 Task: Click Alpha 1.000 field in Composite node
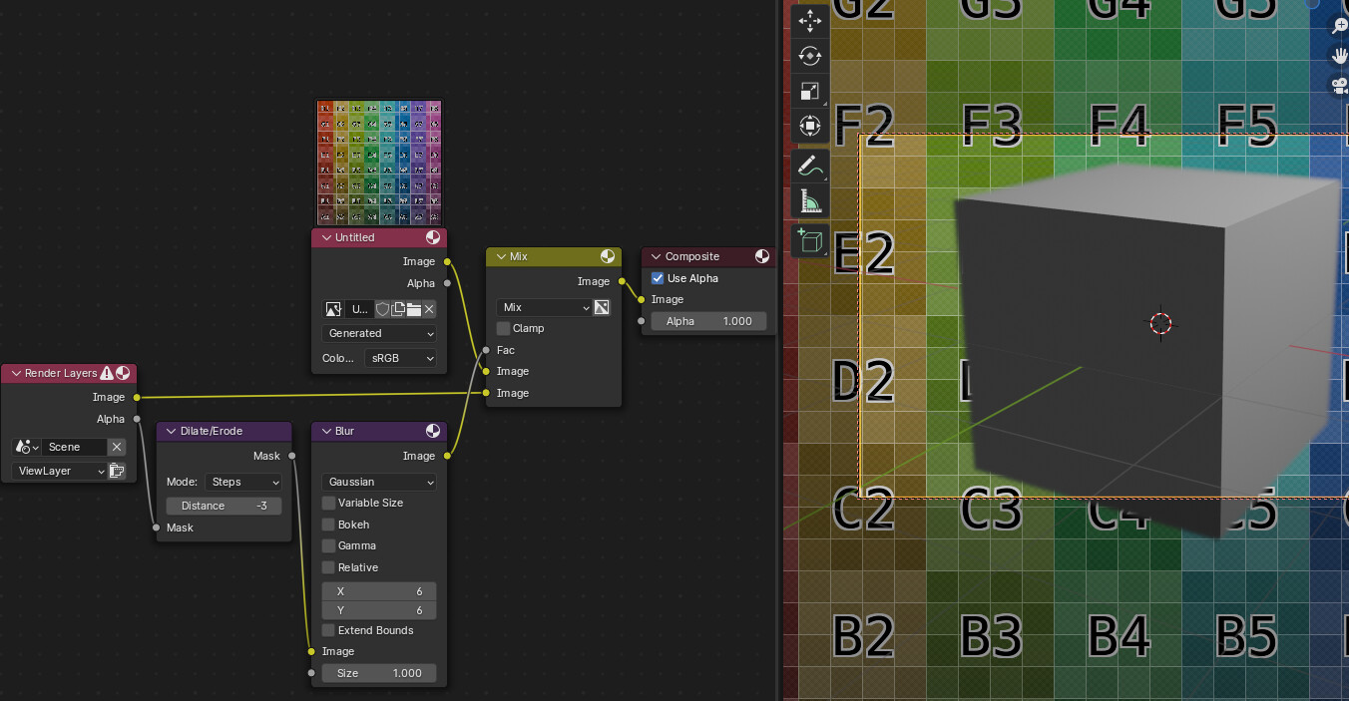(709, 321)
